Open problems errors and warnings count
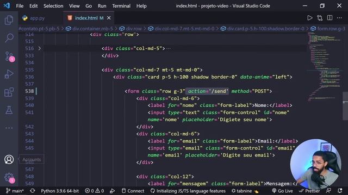The height and width of the screenshot is (195, 348). [94, 191]
